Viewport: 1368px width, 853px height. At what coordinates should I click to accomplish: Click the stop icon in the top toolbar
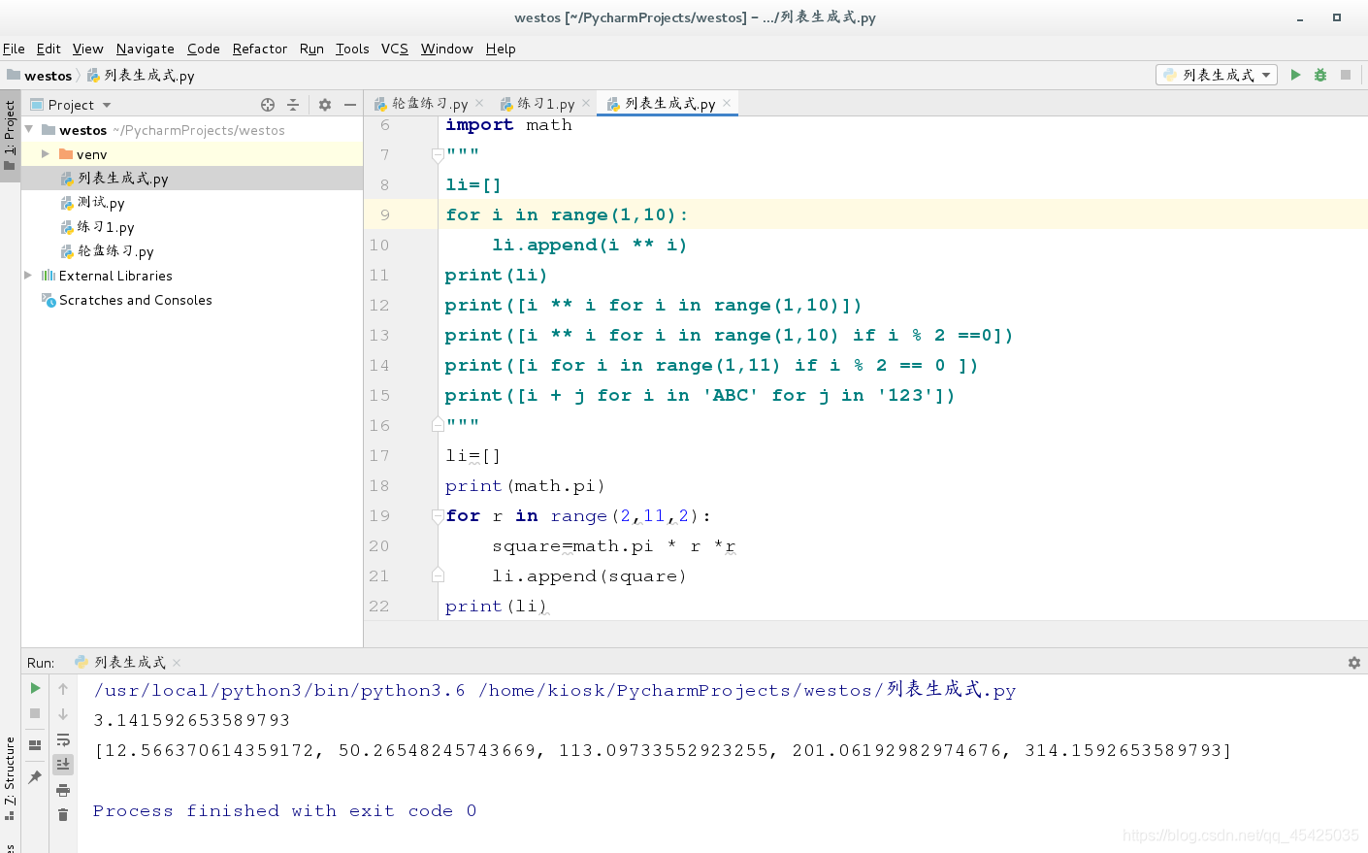click(1346, 75)
